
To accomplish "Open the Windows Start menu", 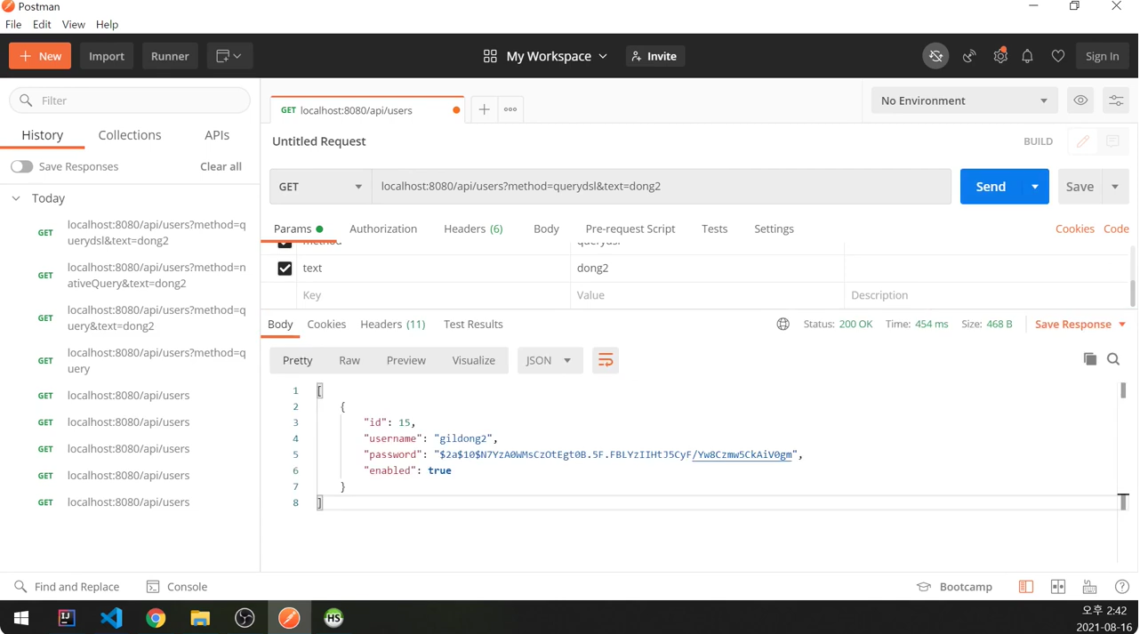I will click(x=21, y=618).
